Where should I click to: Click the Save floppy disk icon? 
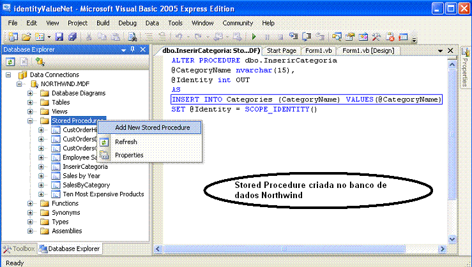[x=59, y=37]
